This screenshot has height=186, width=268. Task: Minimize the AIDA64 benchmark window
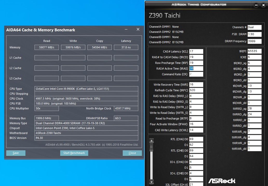pyautogui.click(x=126, y=29)
